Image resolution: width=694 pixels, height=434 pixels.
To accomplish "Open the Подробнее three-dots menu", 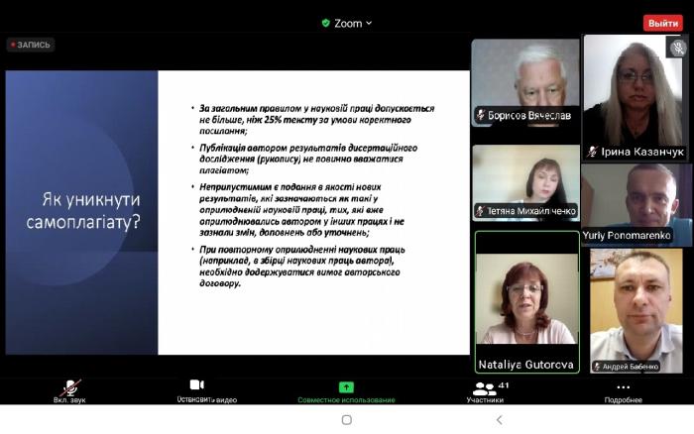I will (623, 387).
